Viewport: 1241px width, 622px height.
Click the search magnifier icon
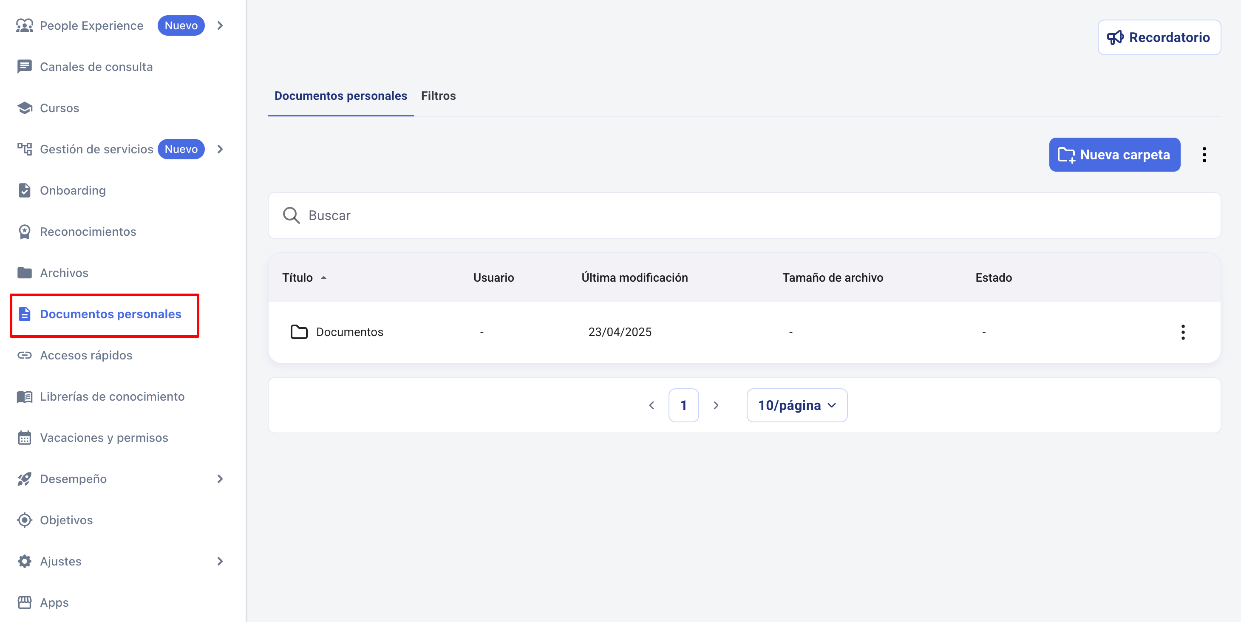pos(291,215)
